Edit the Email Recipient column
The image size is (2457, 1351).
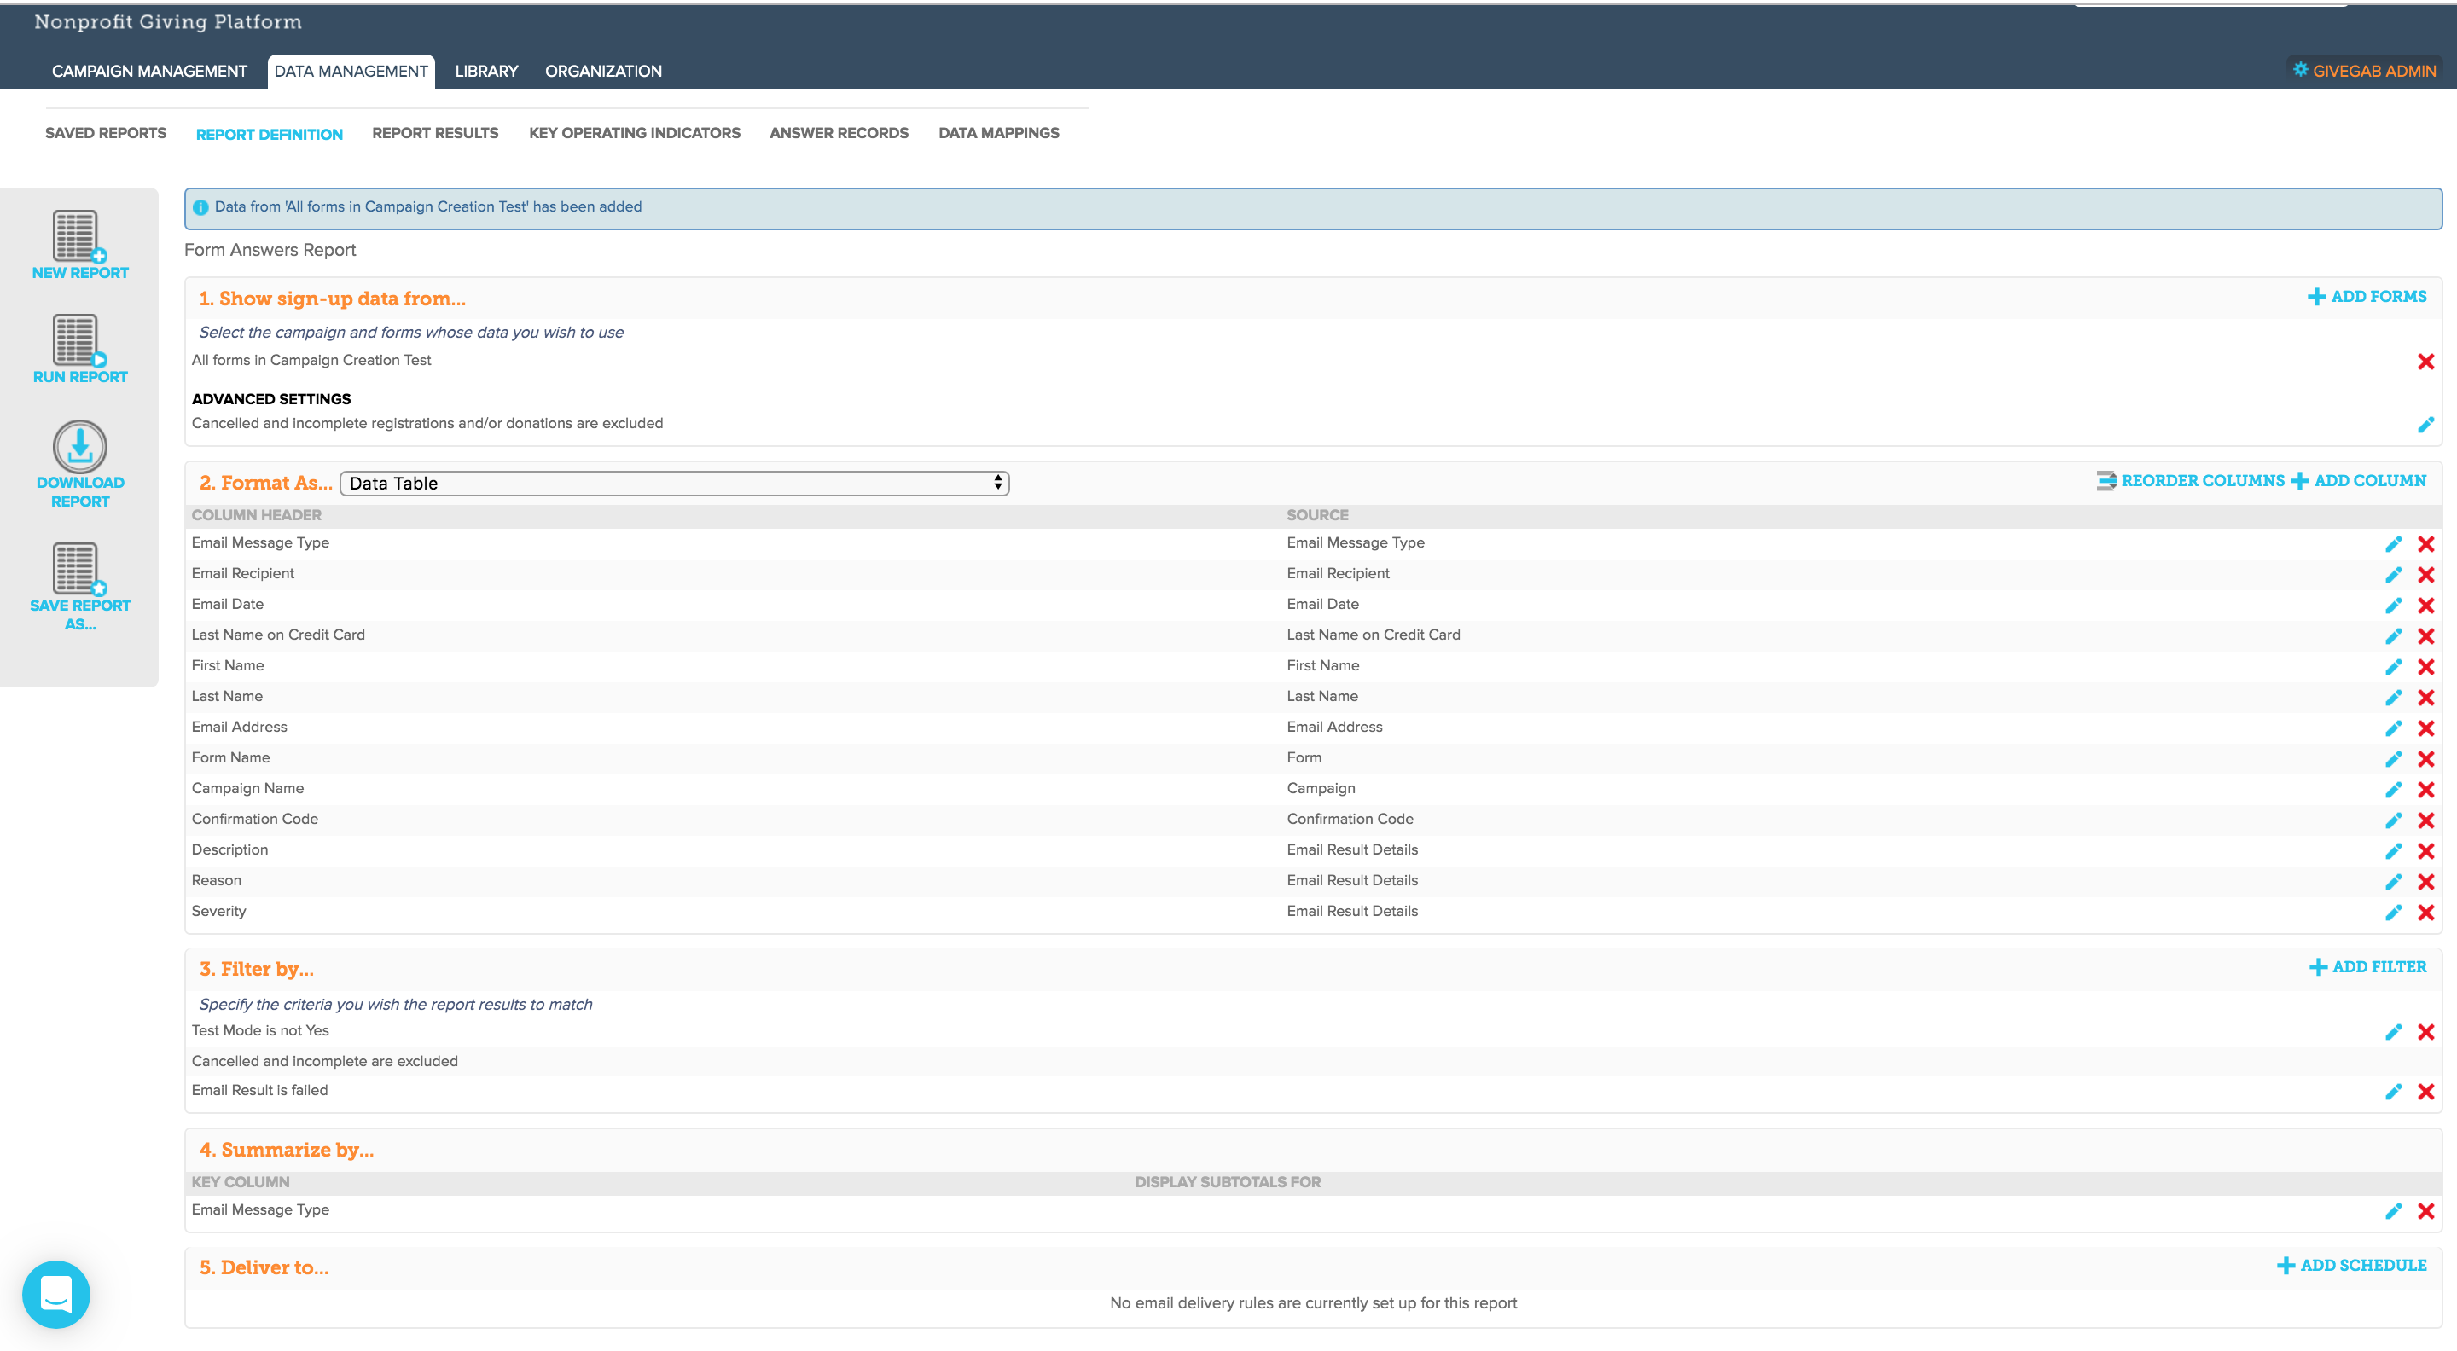[2393, 574]
